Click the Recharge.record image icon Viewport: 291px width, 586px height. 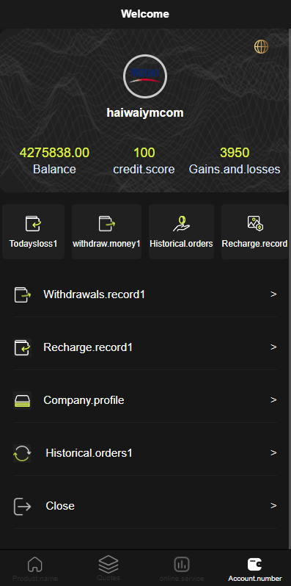(255, 223)
